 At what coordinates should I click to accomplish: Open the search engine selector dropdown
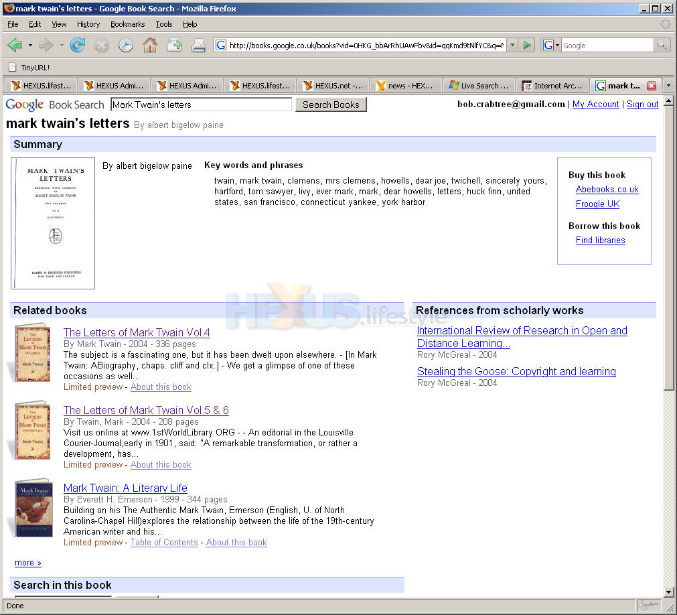(x=551, y=45)
